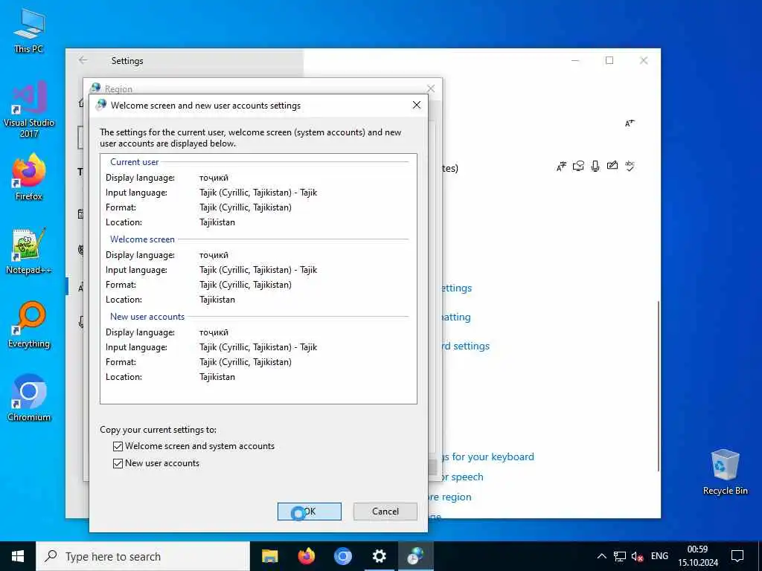The height and width of the screenshot is (571, 762).
Task: Click the add-language icon in Settings
Action: coord(630,123)
